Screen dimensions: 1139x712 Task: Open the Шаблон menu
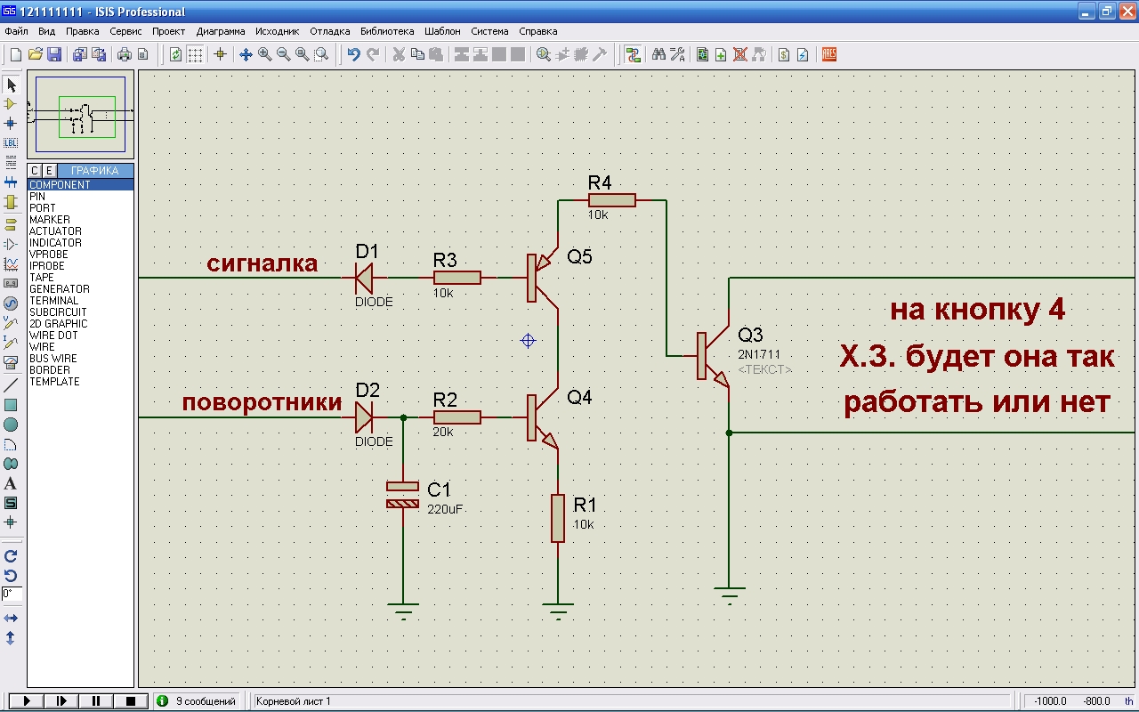[x=442, y=31]
